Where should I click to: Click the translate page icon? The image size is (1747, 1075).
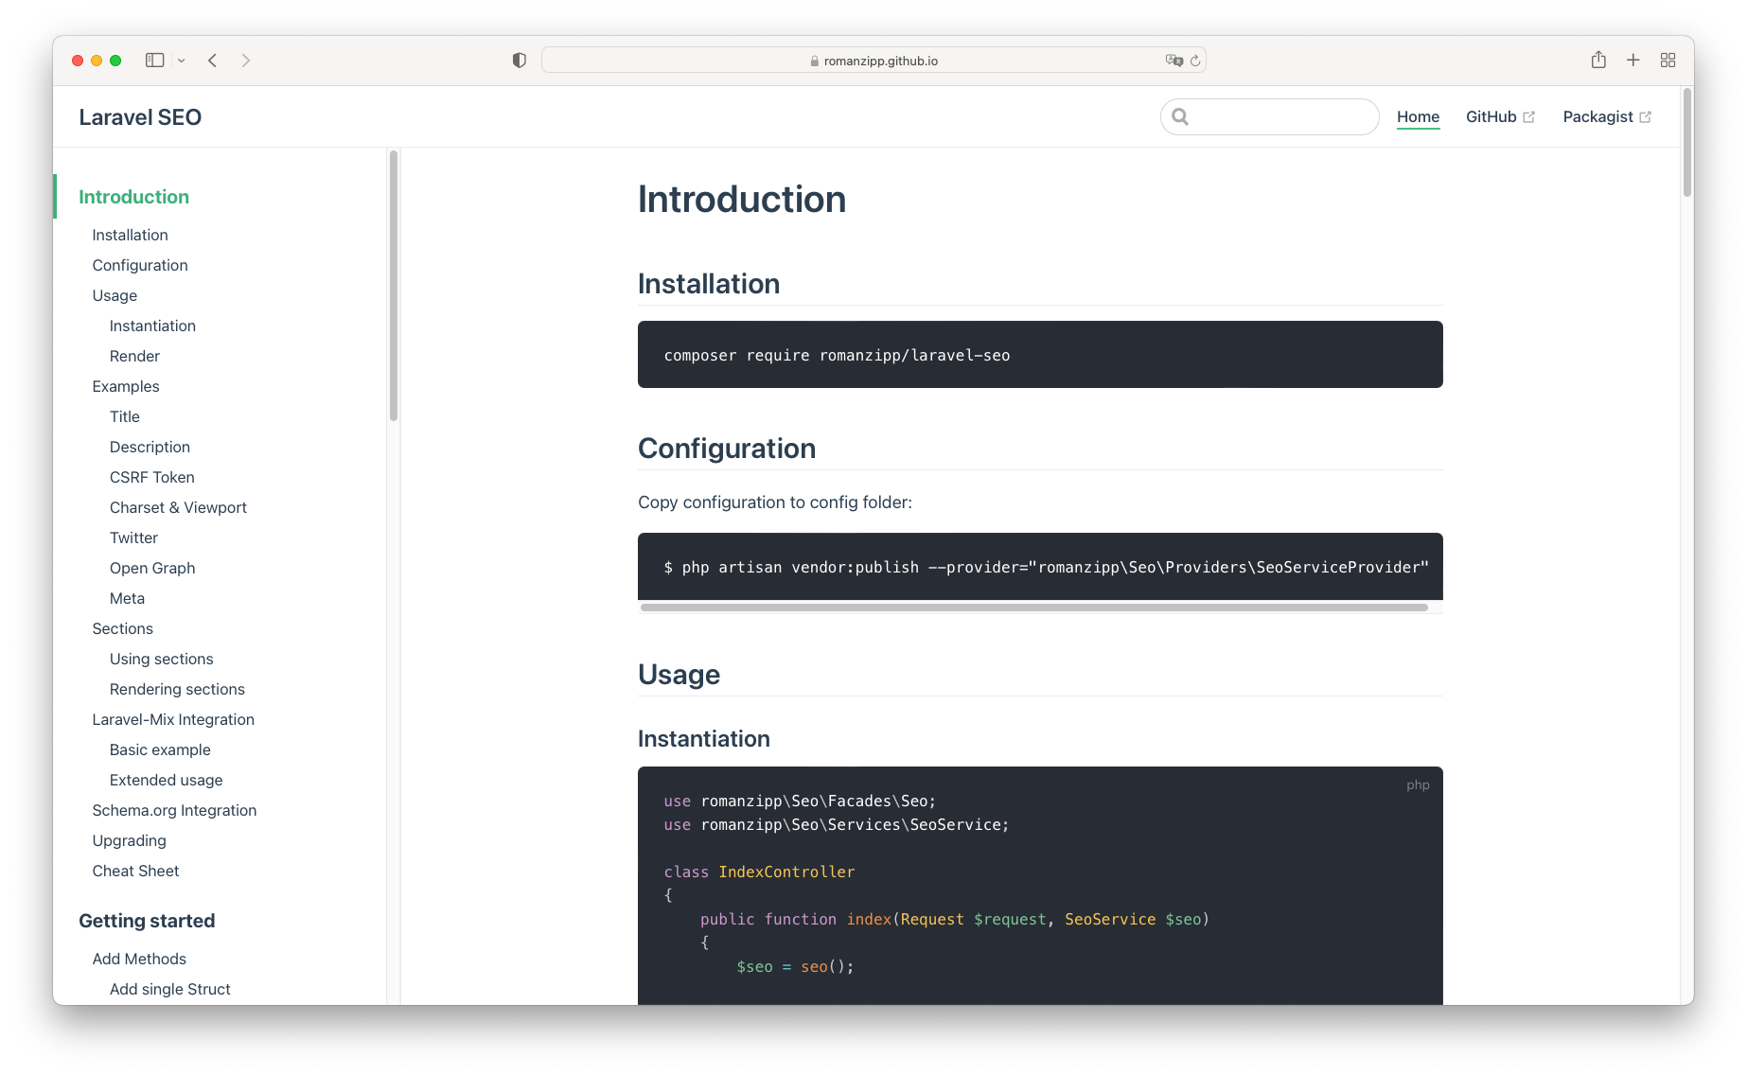pos(1173,61)
